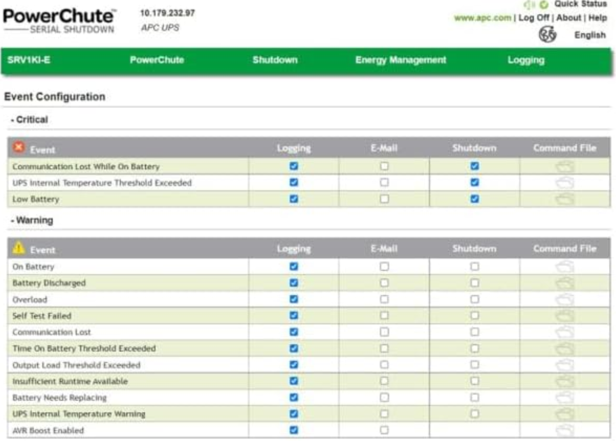This screenshot has width=616, height=442.
Task: Open the Energy Management menu
Action: (x=401, y=60)
